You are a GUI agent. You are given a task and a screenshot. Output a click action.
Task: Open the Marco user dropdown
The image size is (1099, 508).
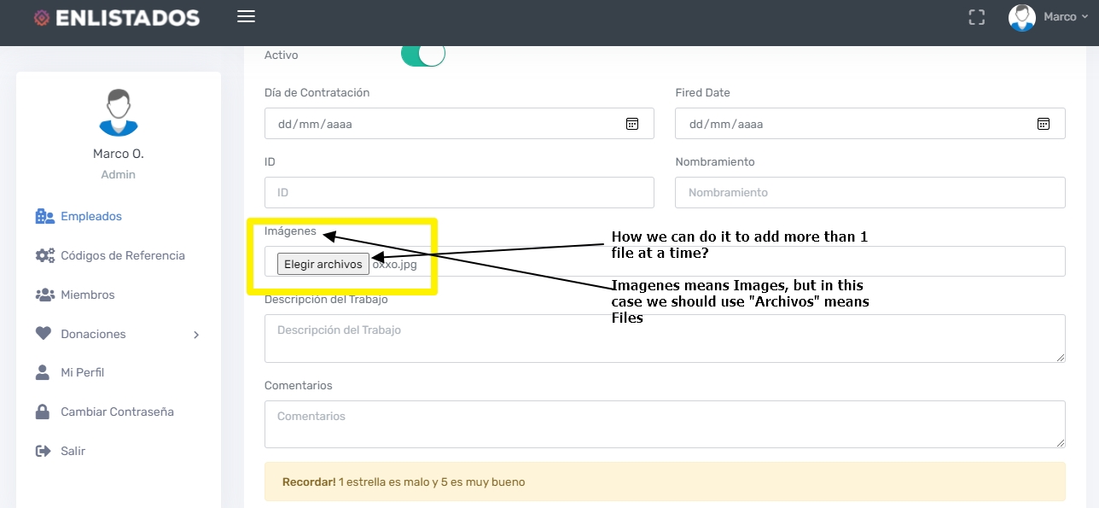point(1050,17)
